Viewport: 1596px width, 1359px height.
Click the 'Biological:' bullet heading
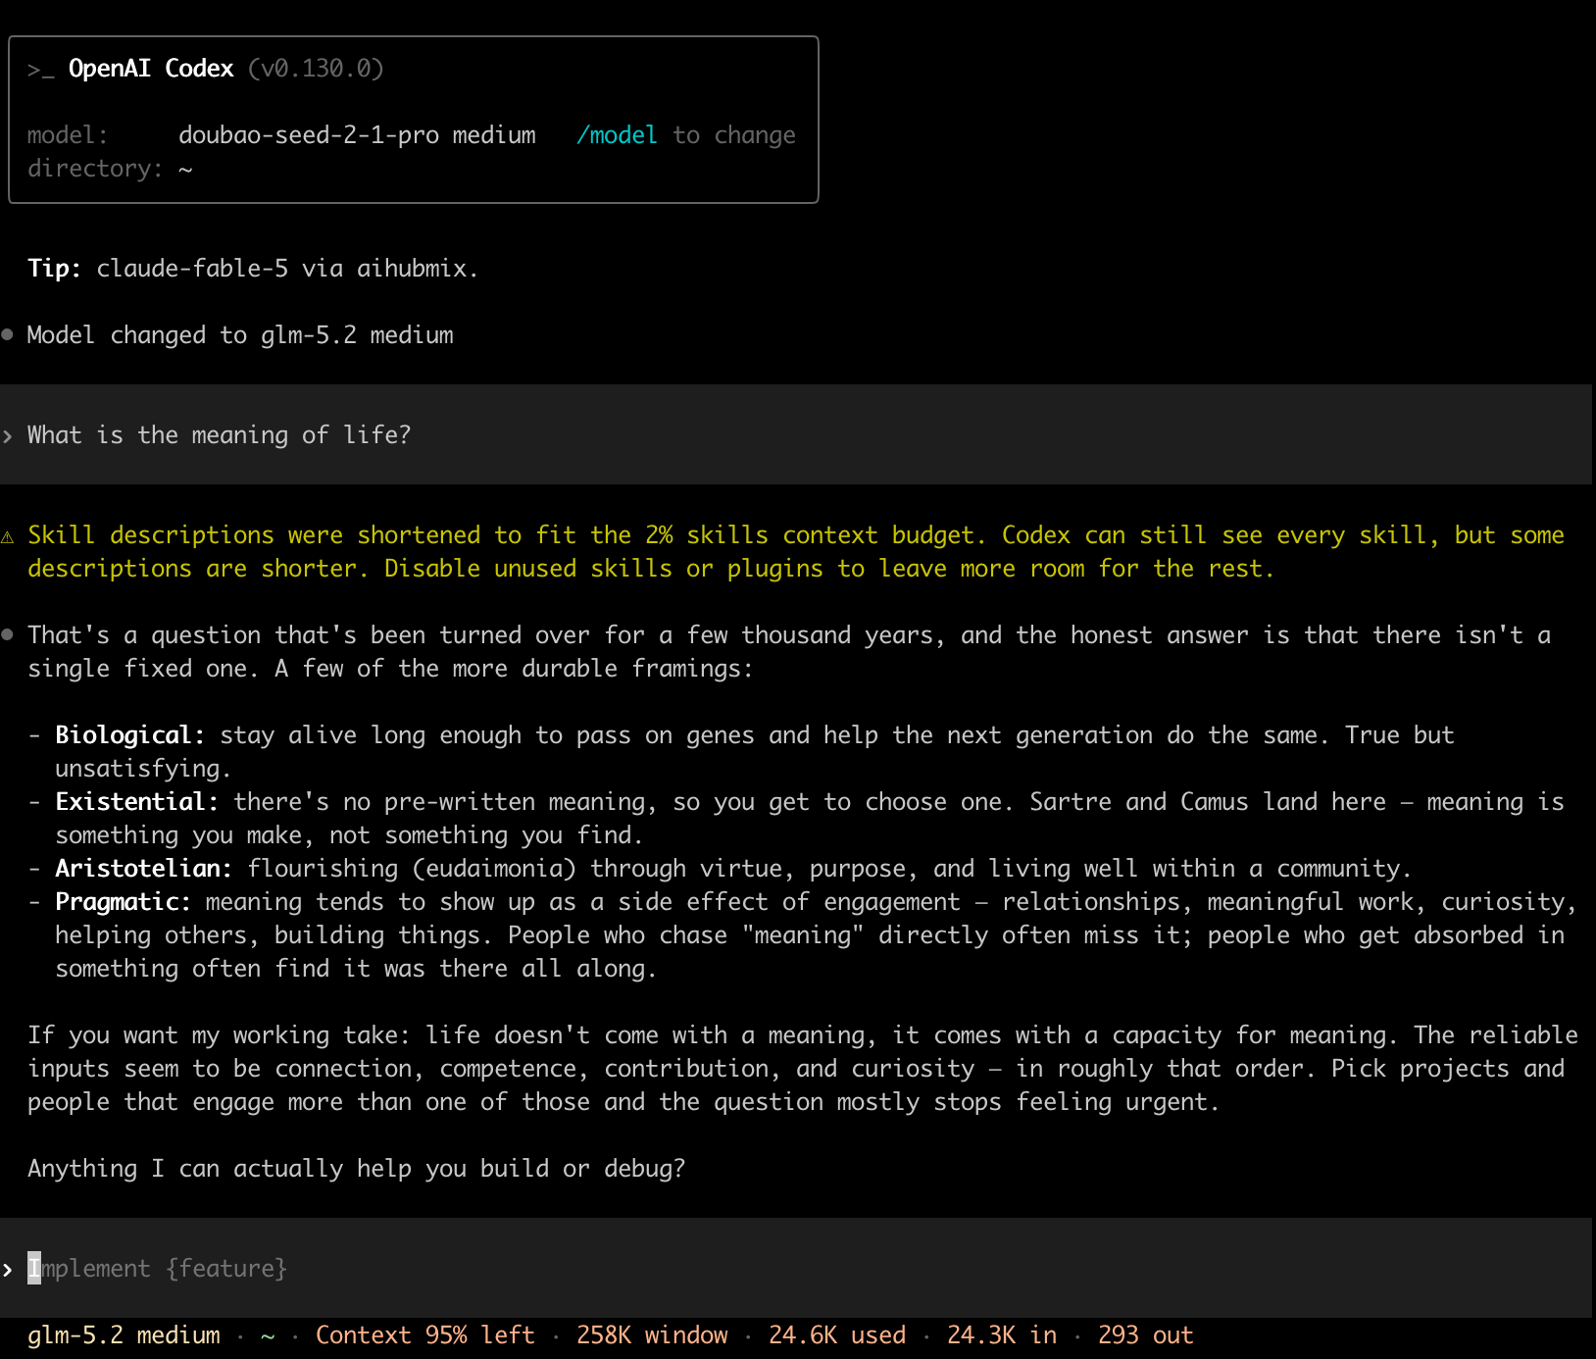click(x=129, y=735)
